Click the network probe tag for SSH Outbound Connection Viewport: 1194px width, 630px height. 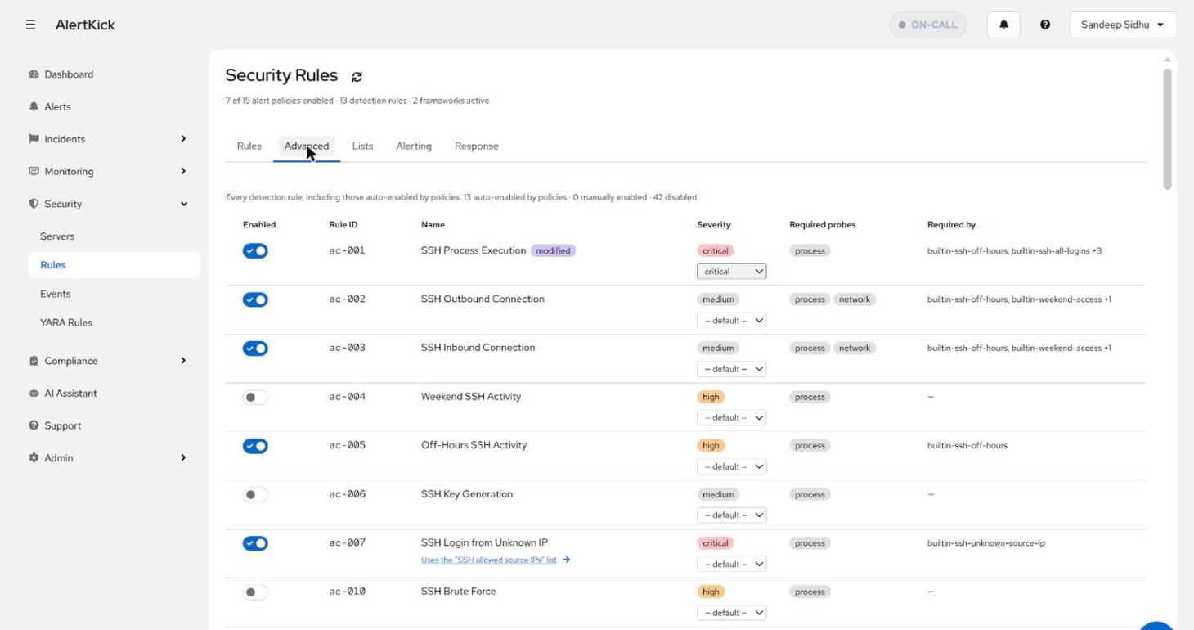855,299
